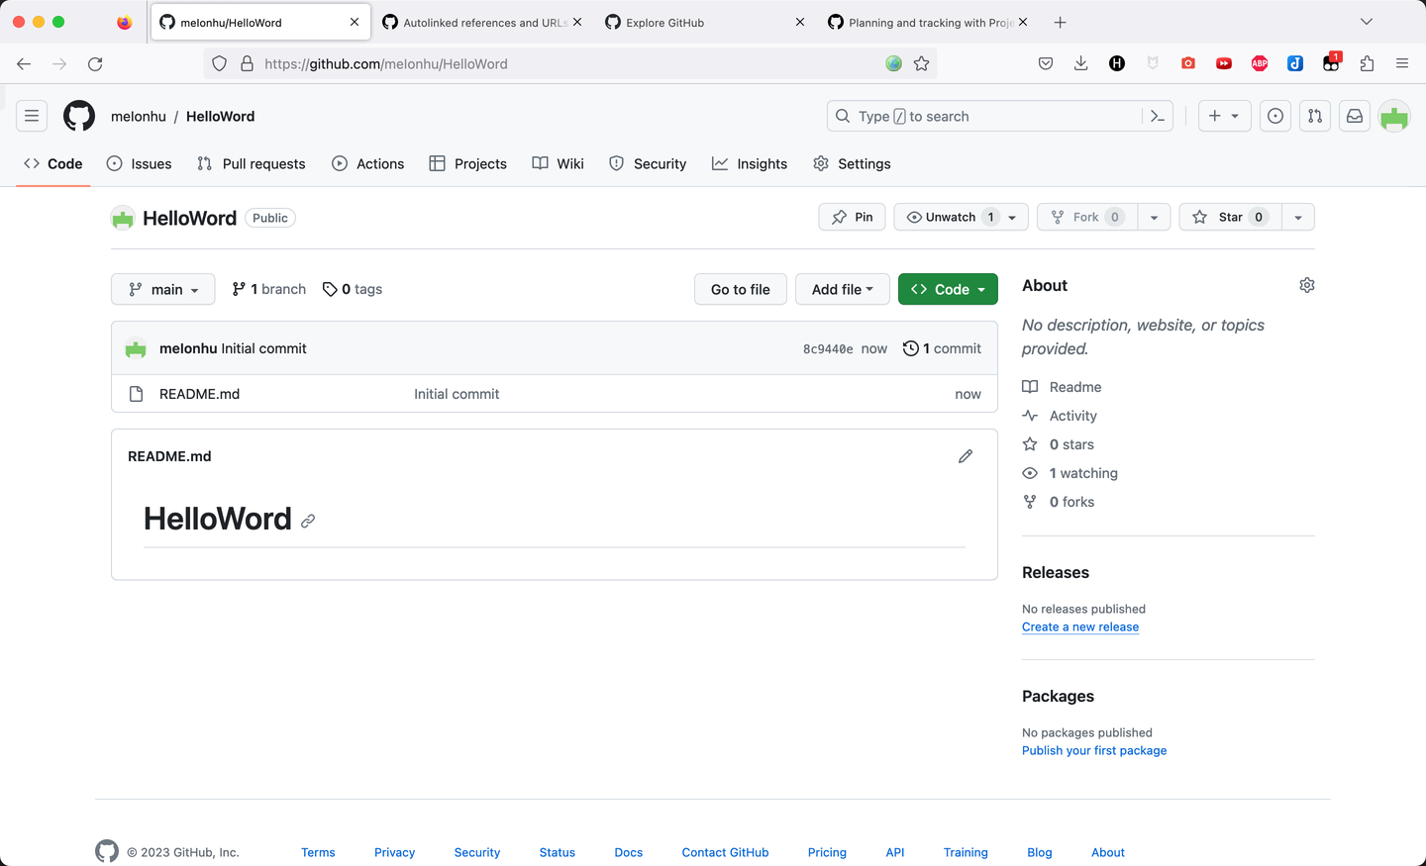Click the Contact GitHub footer link
The height and width of the screenshot is (866, 1426).
click(725, 852)
